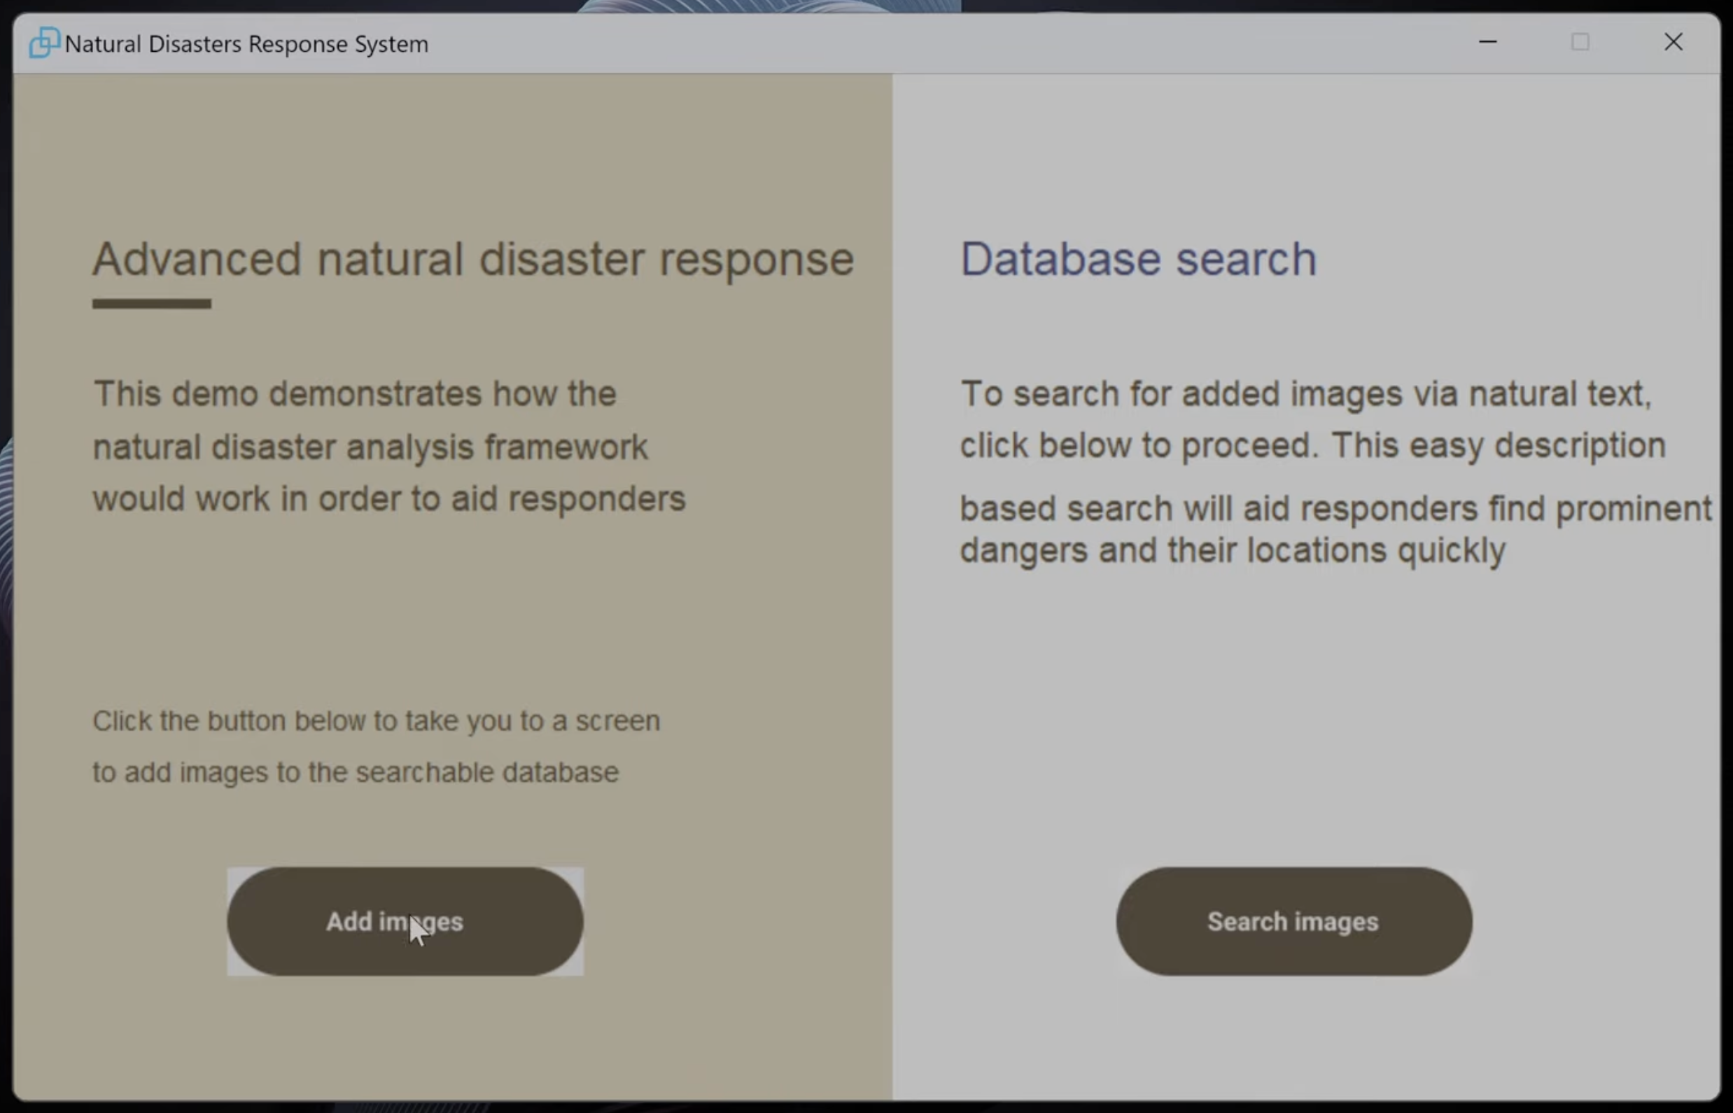Click the app icon in title bar
The image size is (1733, 1113).
click(43, 43)
